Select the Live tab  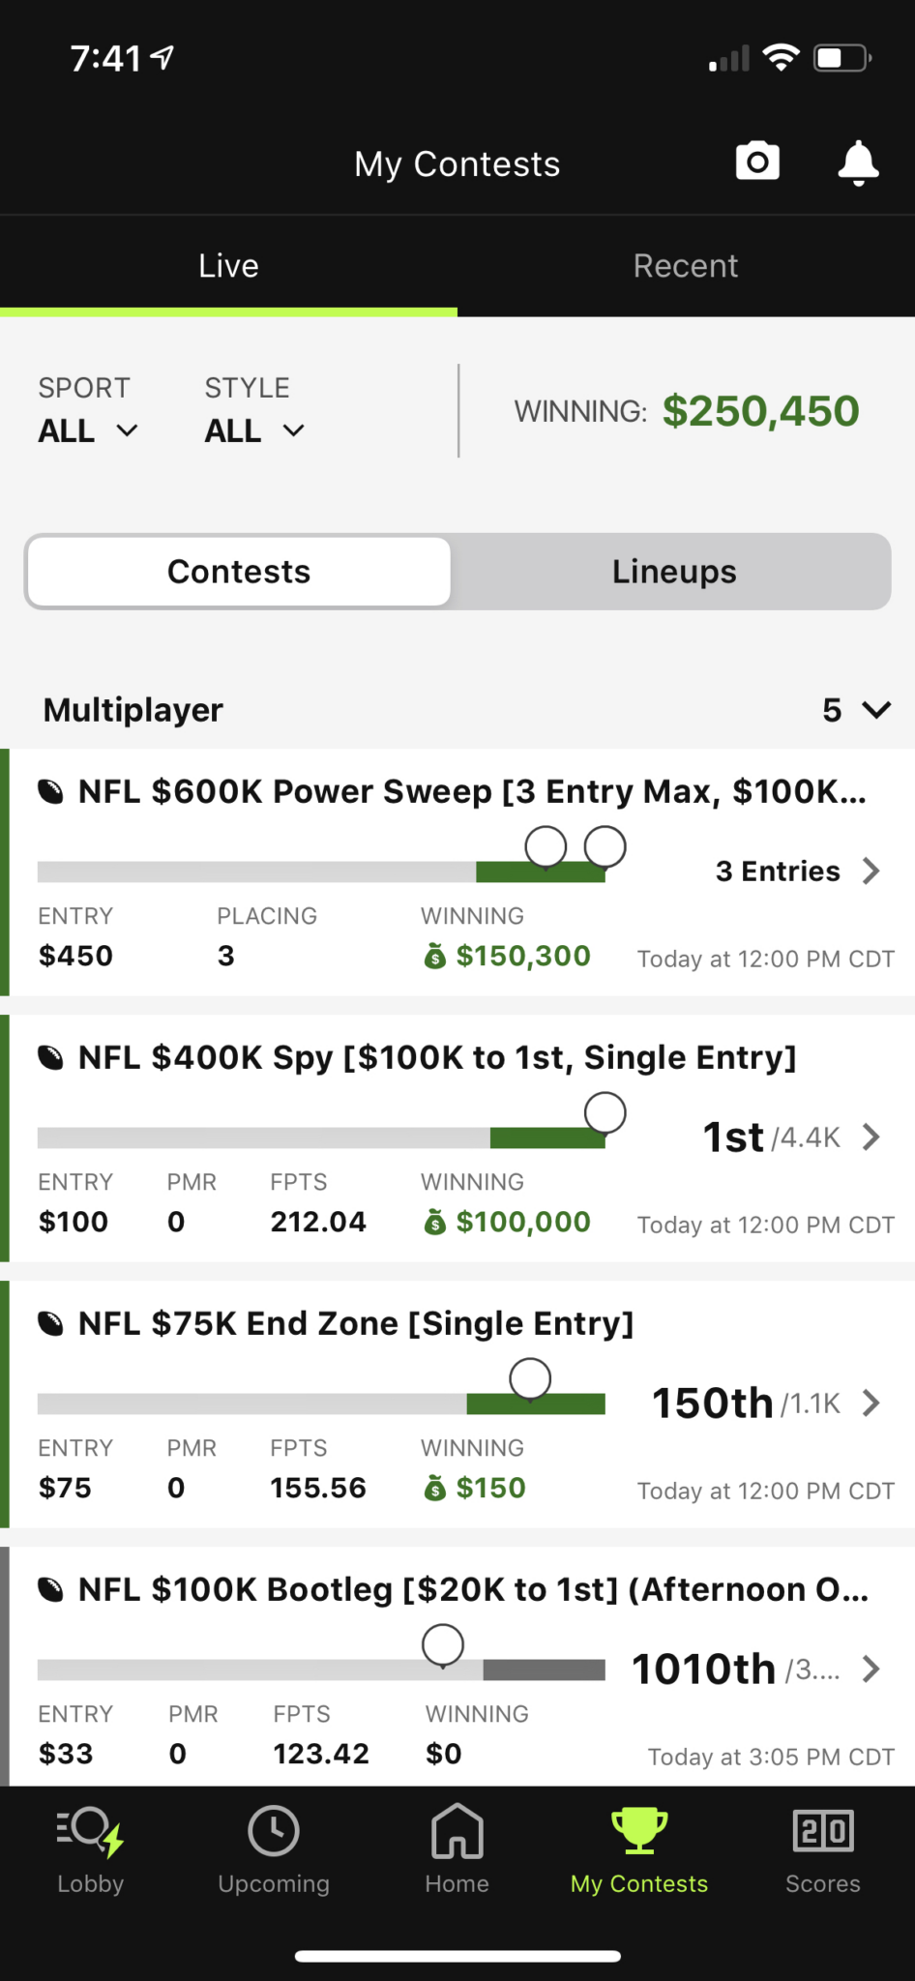click(x=228, y=266)
